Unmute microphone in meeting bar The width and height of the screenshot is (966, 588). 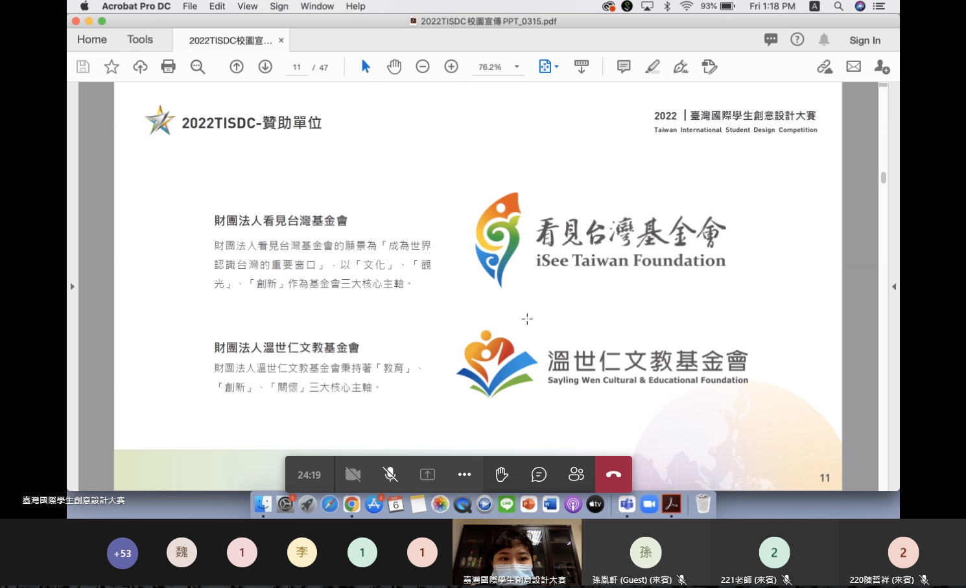[390, 475]
